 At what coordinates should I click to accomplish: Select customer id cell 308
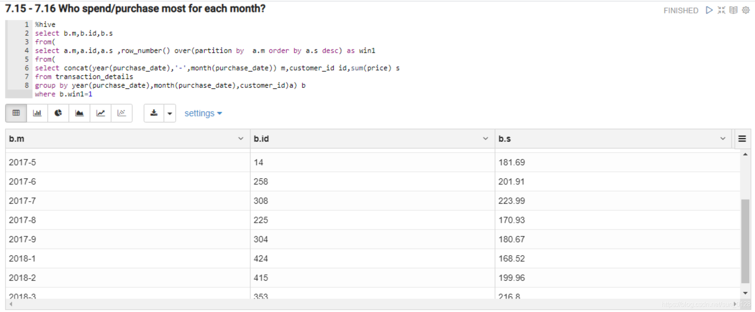click(372, 201)
